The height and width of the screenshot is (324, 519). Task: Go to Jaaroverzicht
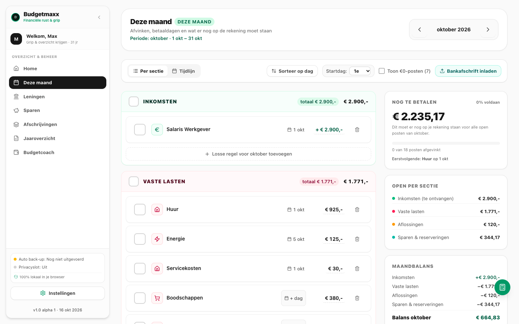[x=58, y=139]
